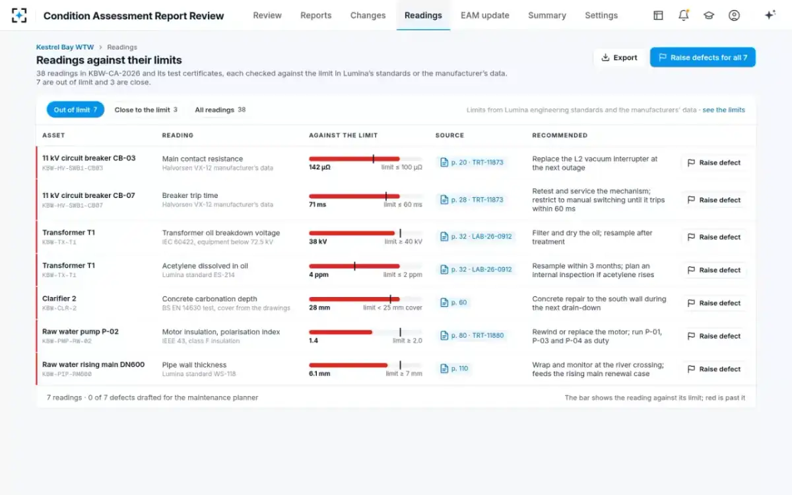This screenshot has height=495, width=792.
Task: Click the app logo icon
Action: coord(19,15)
